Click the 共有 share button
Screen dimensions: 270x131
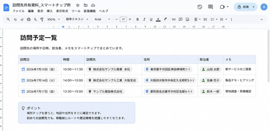click(243, 7)
